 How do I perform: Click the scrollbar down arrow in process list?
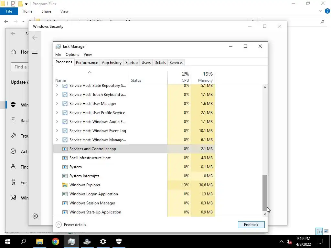pos(265,214)
